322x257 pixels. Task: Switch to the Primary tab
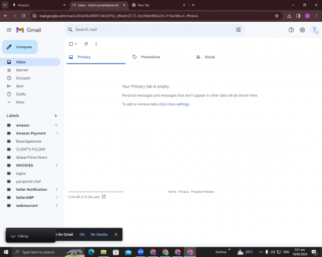click(96, 57)
